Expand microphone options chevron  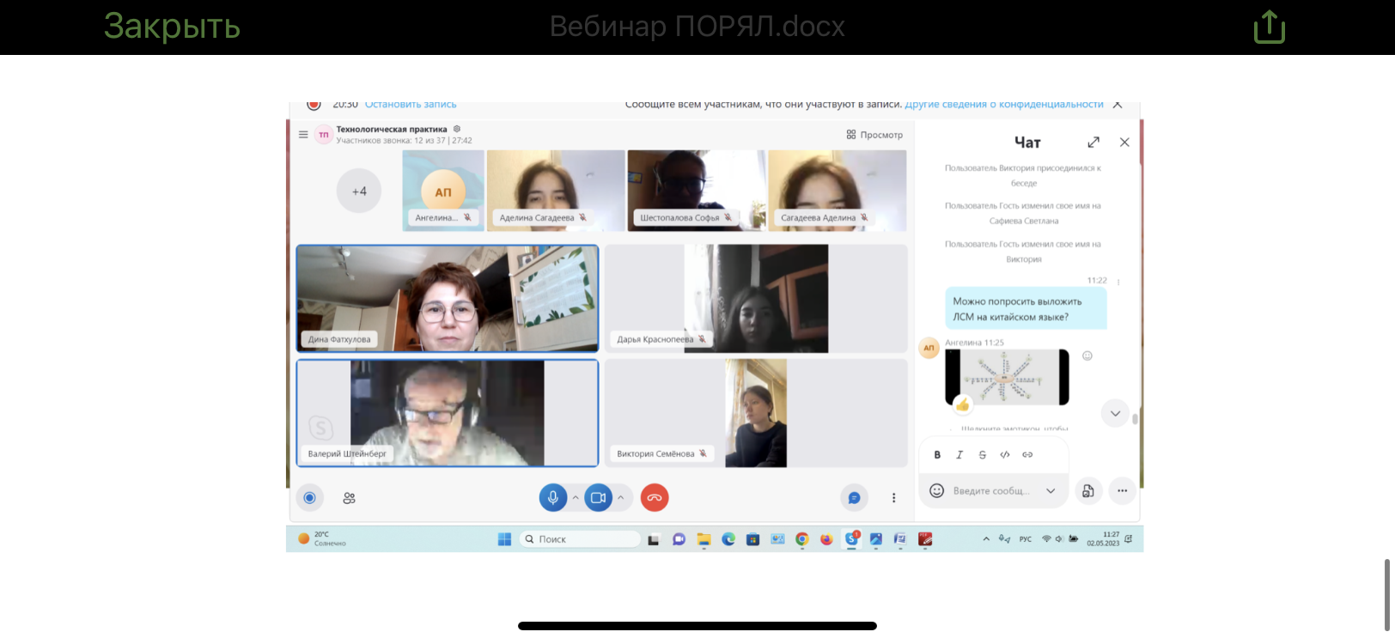pos(576,497)
